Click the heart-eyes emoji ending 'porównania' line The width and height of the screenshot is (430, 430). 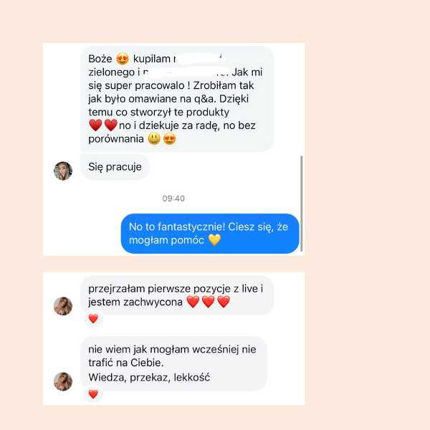(x=169, y=139)
